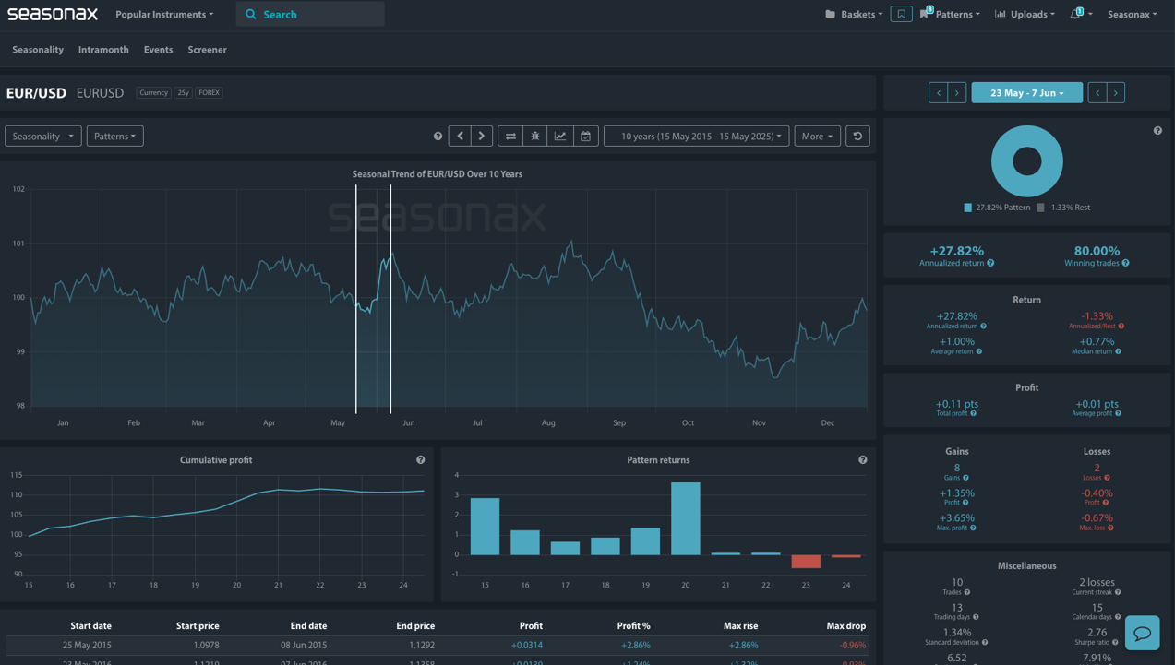Image resolution: width=1175 pixels, height=665 pixels.
Task: Click the search magnifier icon
Action: click(x=251, y=15)
